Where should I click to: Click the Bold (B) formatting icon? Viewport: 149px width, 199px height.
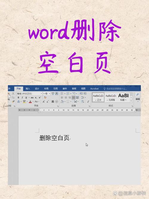18,98
